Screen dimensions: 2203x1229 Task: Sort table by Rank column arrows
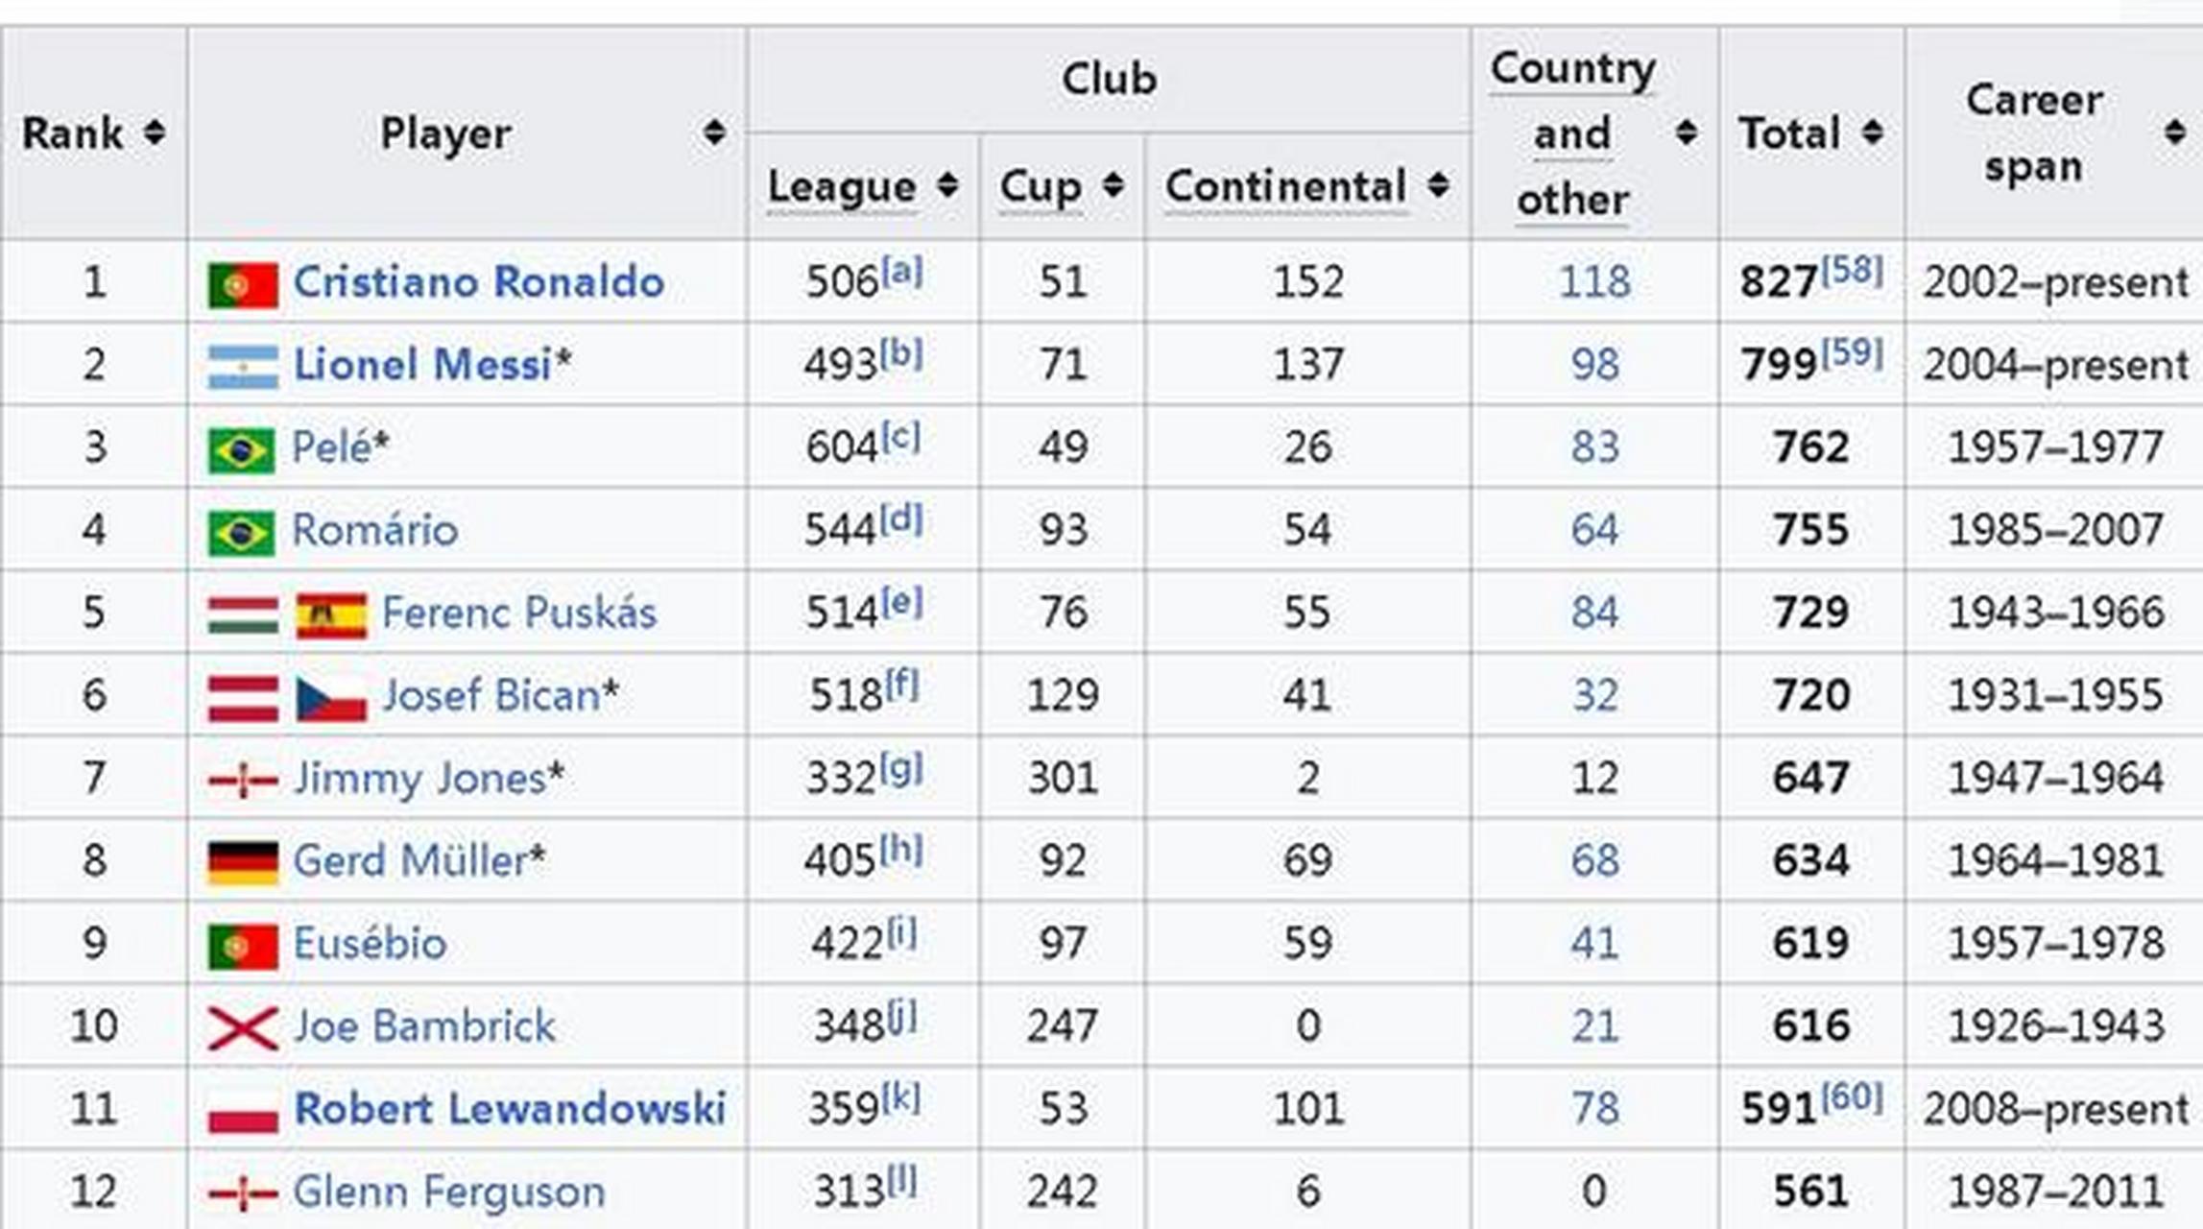point(154,133)
